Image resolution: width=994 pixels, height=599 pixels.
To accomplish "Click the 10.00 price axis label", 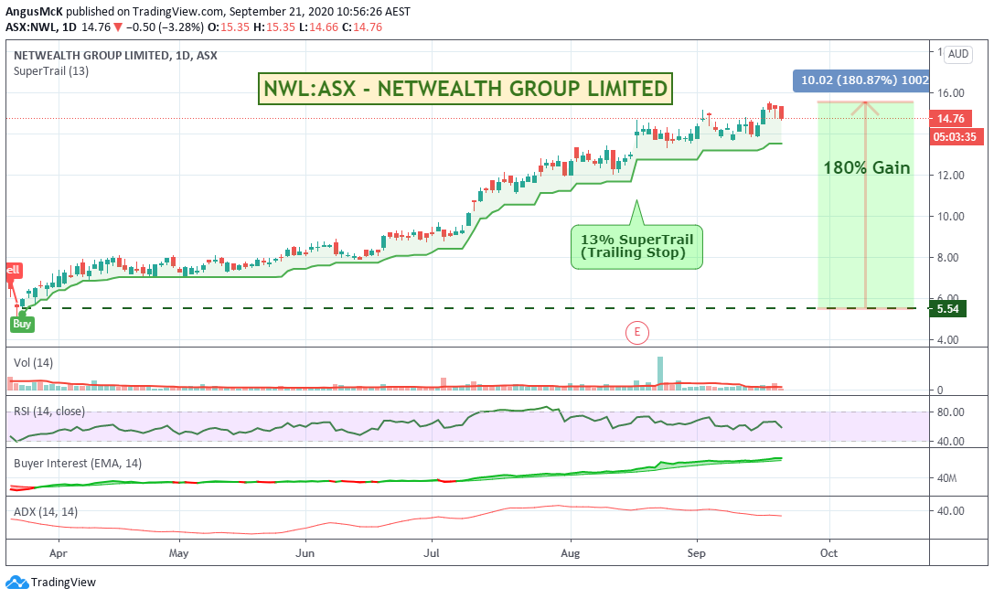I will [x=950, y=216].
